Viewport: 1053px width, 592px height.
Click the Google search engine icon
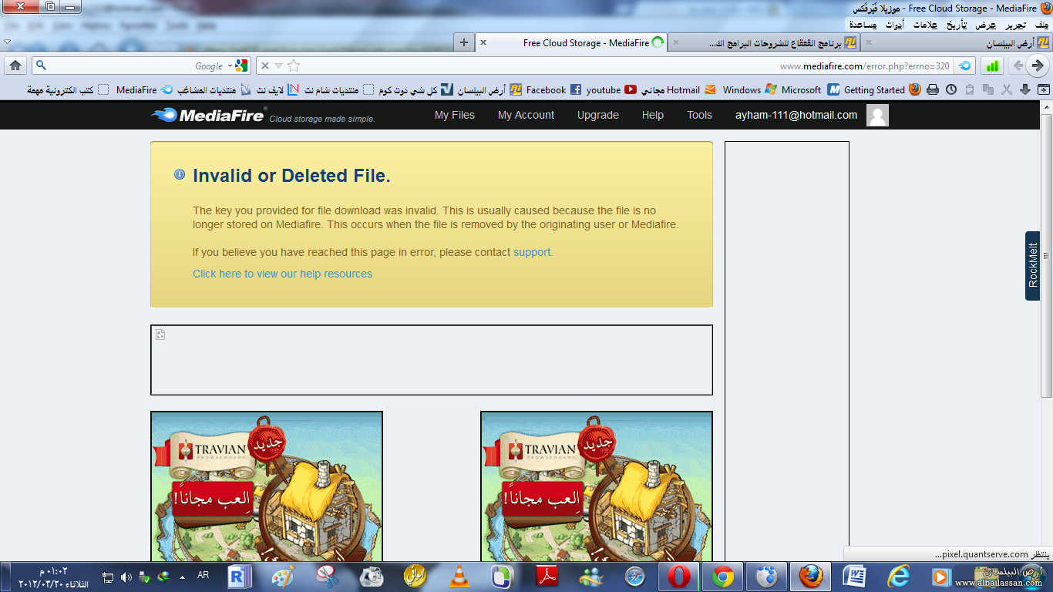[x=241, y=66]
